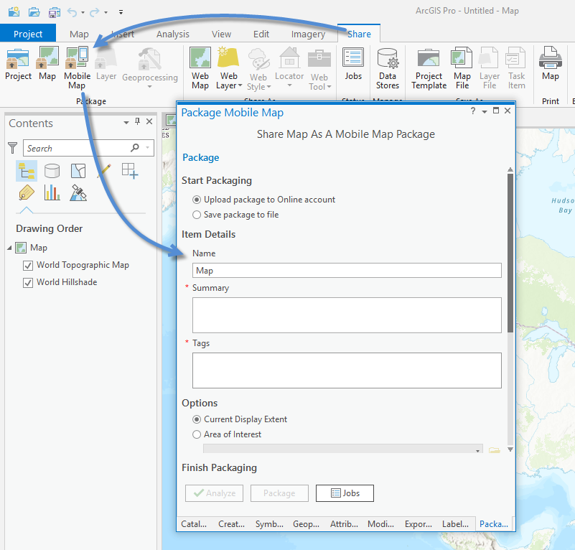Click the Redo arrow icon
Screen dimensions: 575x550
point(95,12)
